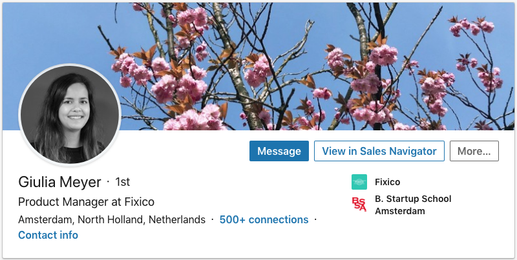This screenshot has height=260, width=517.
Task: Select the Product Manager at Fixico headline
Action: (86, 201)
